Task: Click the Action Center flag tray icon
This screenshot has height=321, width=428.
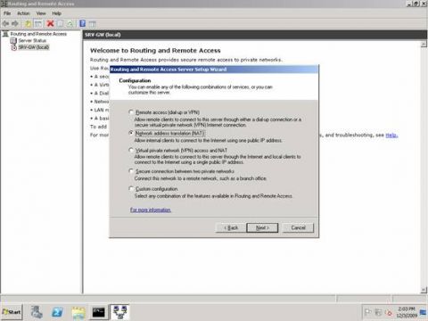Action: coord(368,312)
